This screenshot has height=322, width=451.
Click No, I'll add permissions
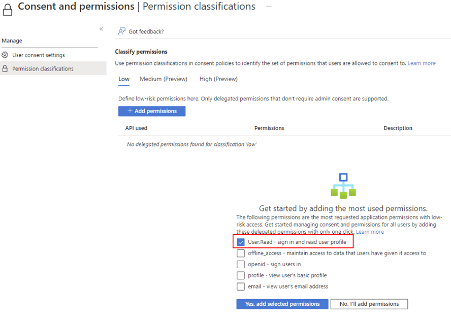coord(369,304)
